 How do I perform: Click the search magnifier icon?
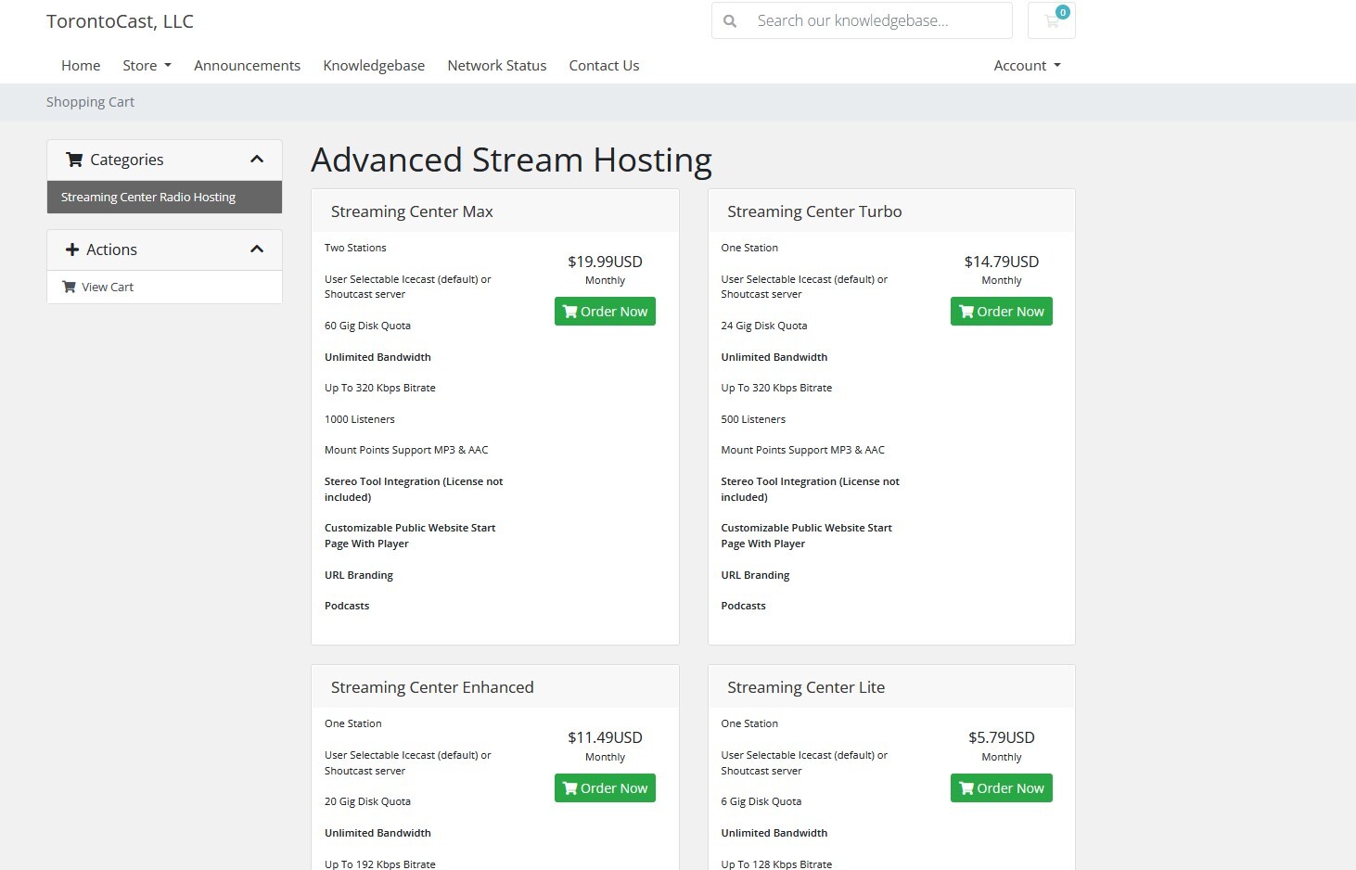730,20
